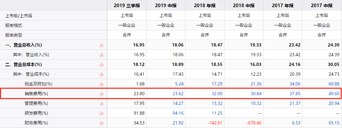Open linked value 15.32 in 管理费用 row
This screenshot has width=342, height=128.
(x=217, y=103)
